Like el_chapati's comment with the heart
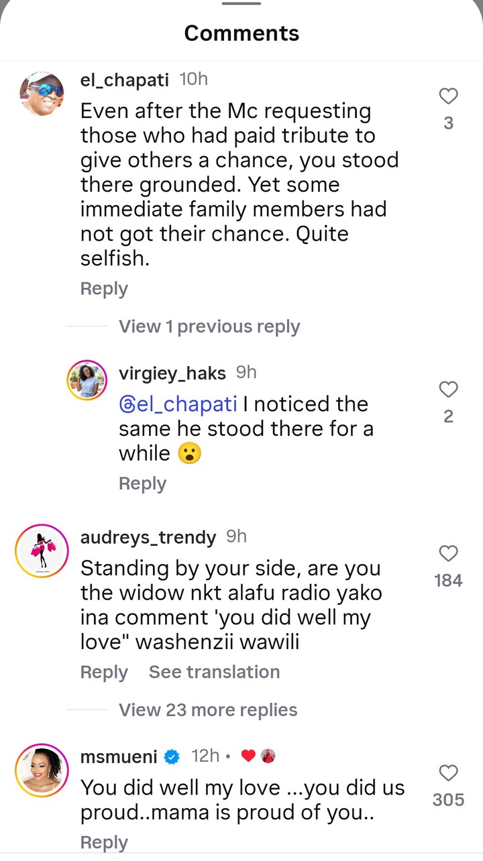Viewport: 483px width, 861px height. click(x=448, y=97)
